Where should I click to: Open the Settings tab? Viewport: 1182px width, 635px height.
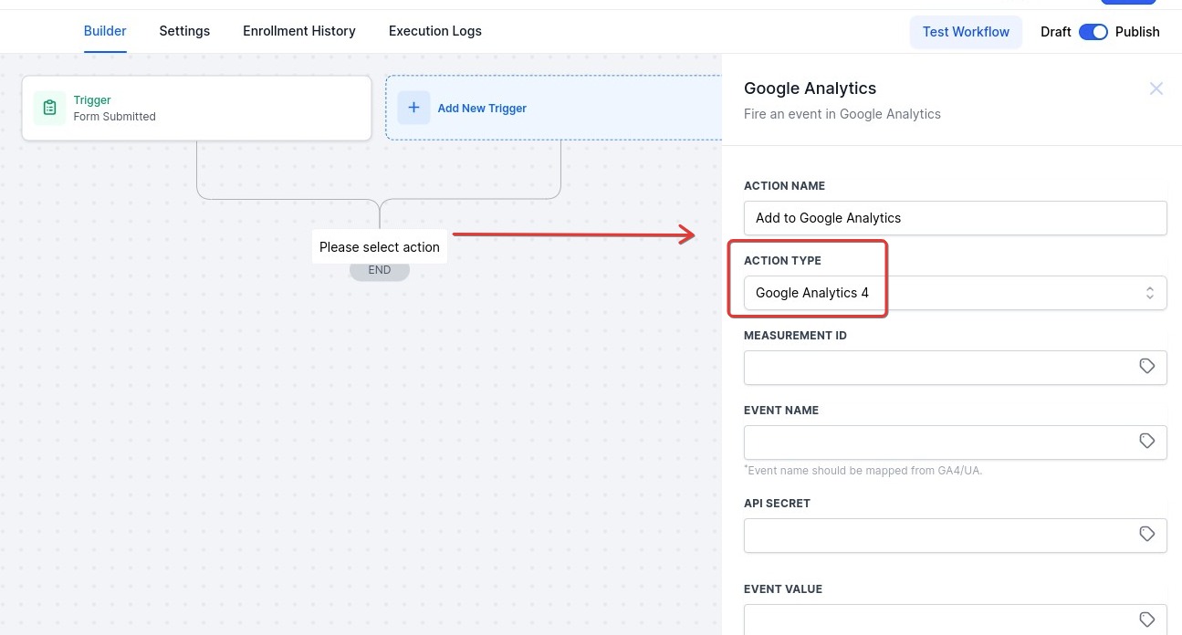point(184,31)
